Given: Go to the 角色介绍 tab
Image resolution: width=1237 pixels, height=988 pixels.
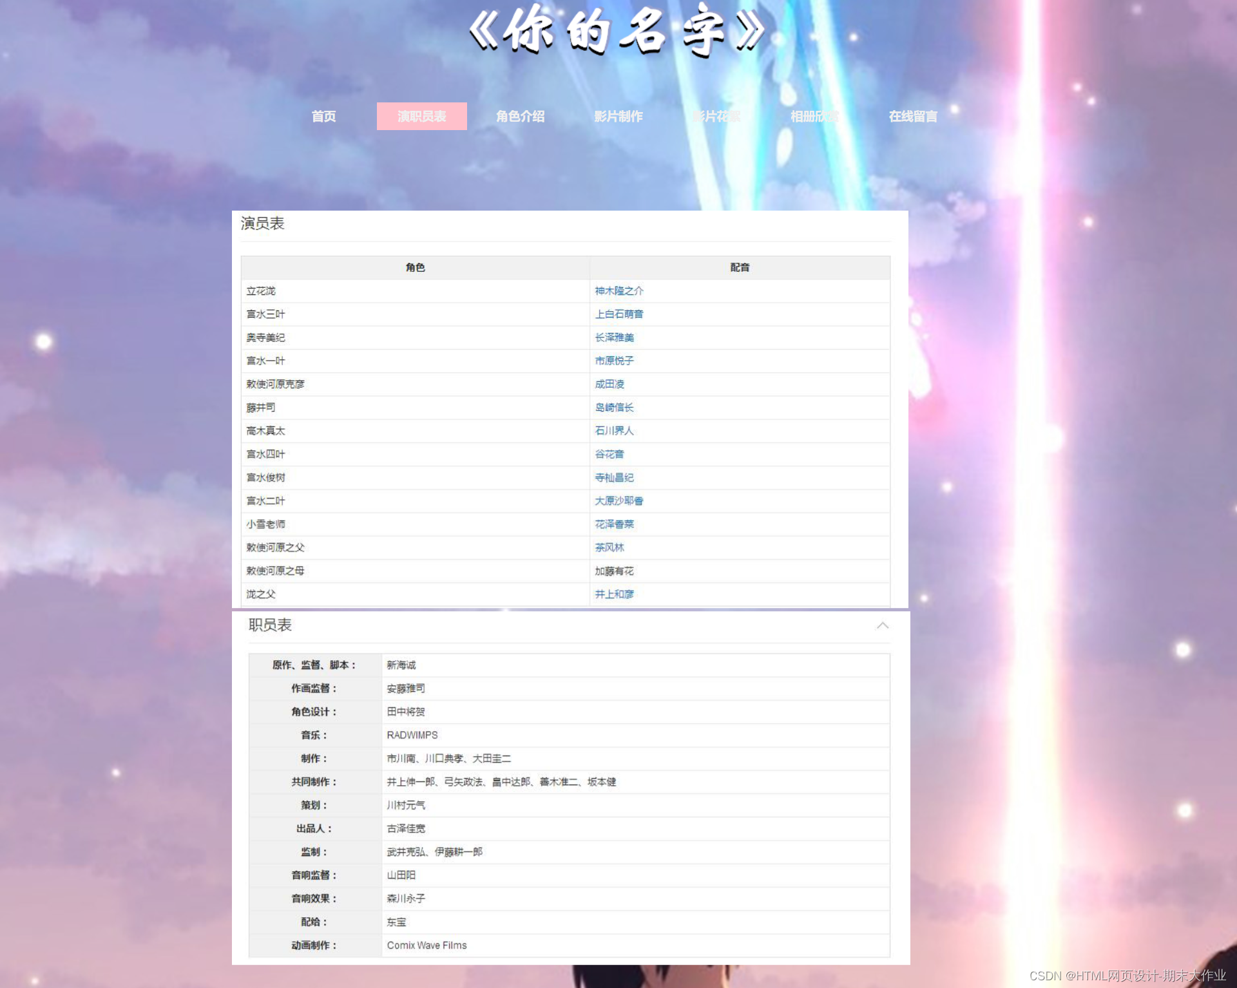Looking at the screenshot, I should pos(520,117).
